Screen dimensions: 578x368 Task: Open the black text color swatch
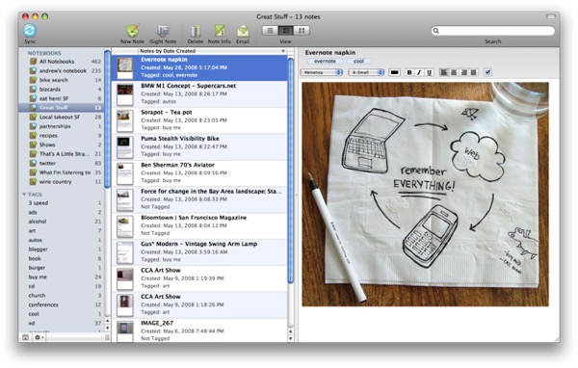click(394, 72)
